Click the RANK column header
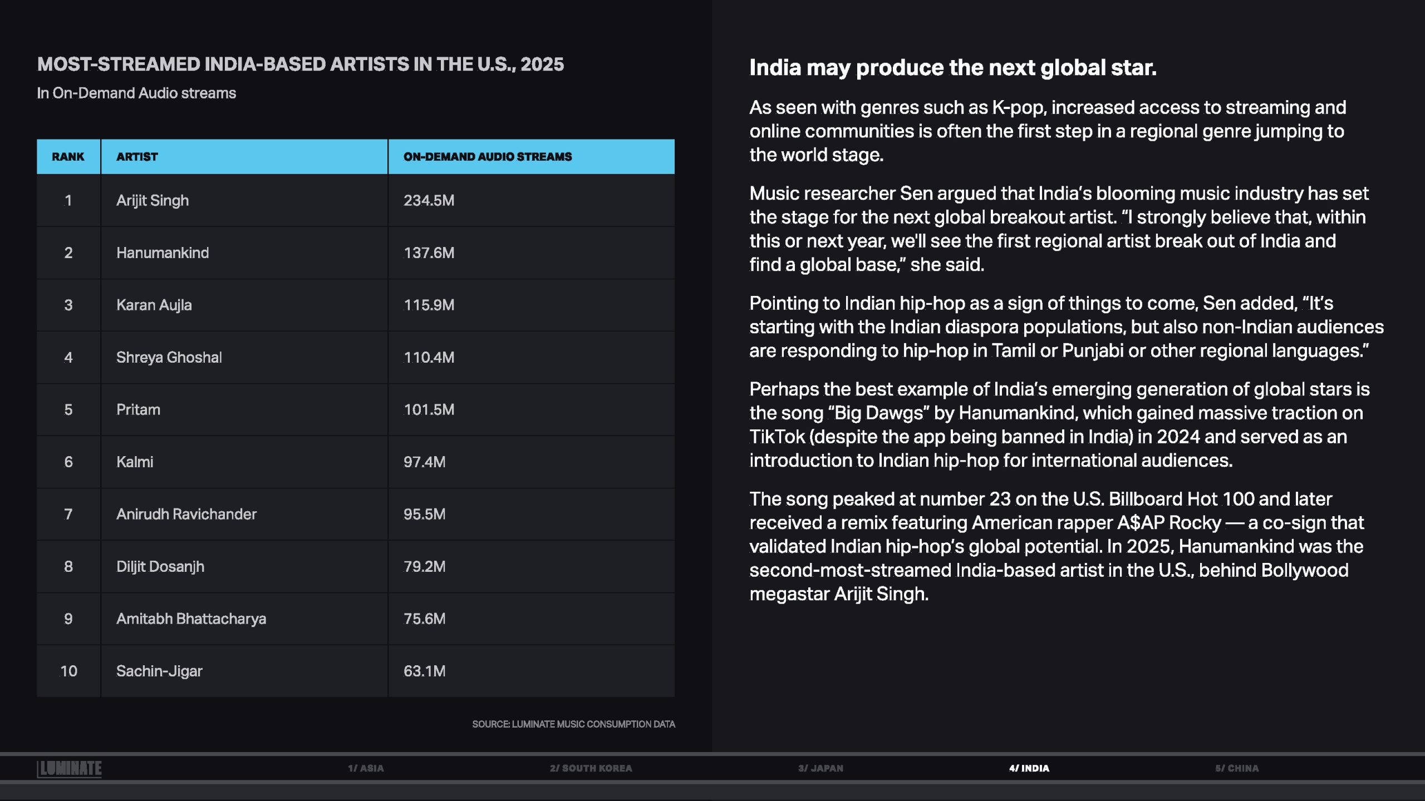This screenshot has width=1425, height=801. click(x=68, y=157)
